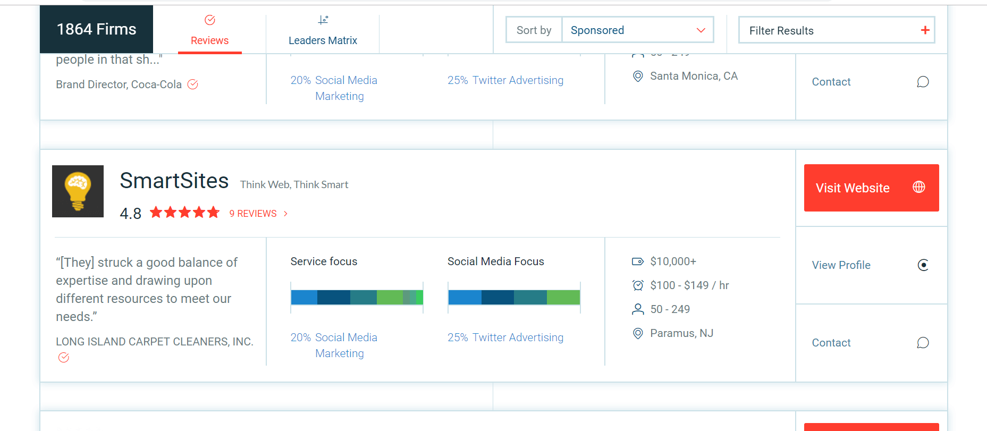Open View Profile for SmartSites

tap(841, 265)
